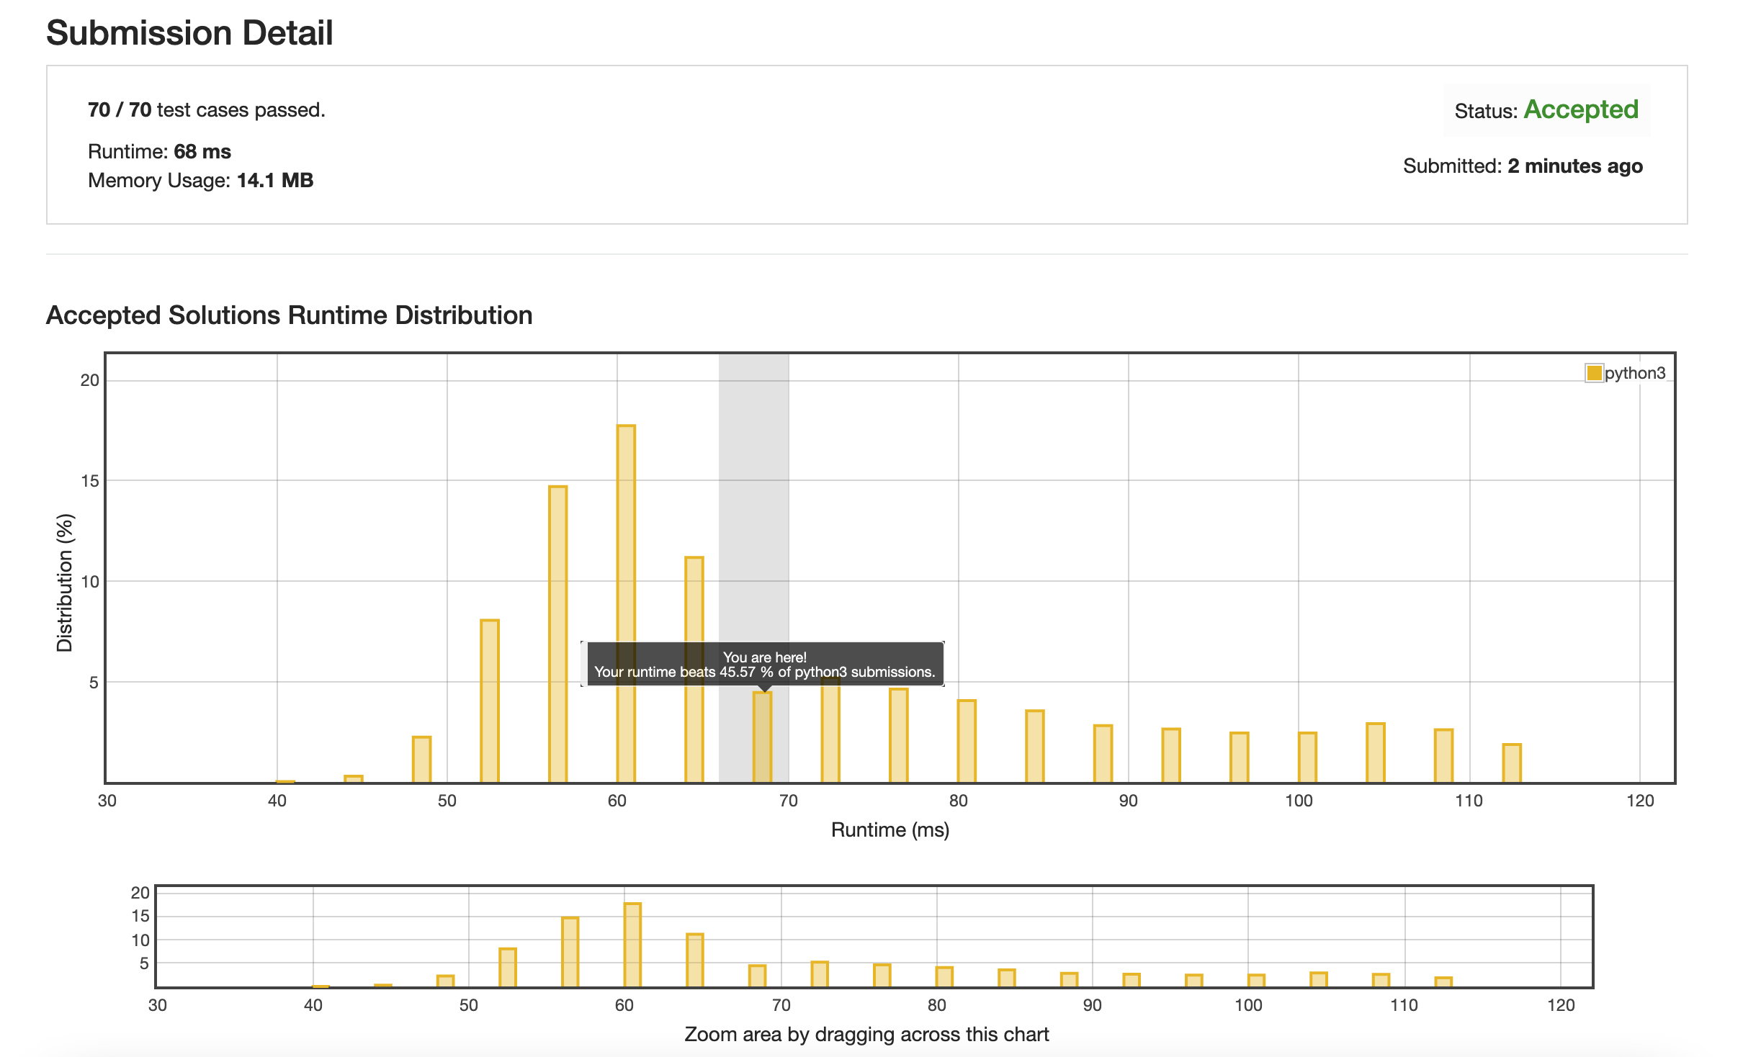Click tallest bar in overview zoom chart
The image size is (1743, 1057).
pos(632,945)
